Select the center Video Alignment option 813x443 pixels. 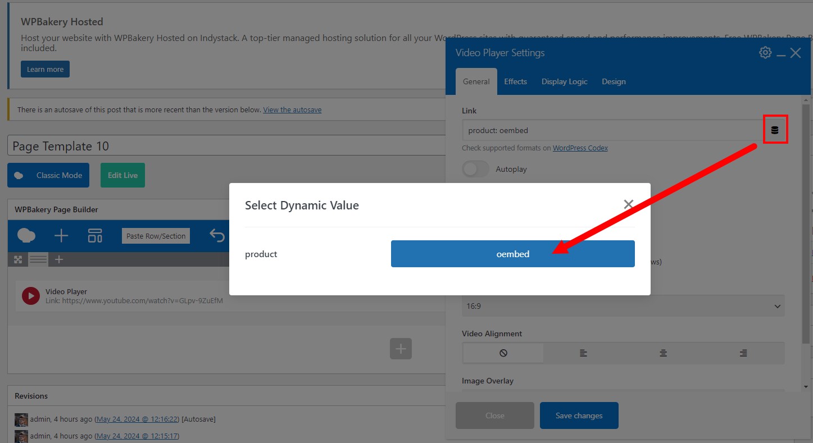[664, 353]
